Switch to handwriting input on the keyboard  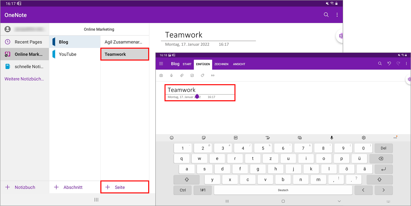[268, 138]
